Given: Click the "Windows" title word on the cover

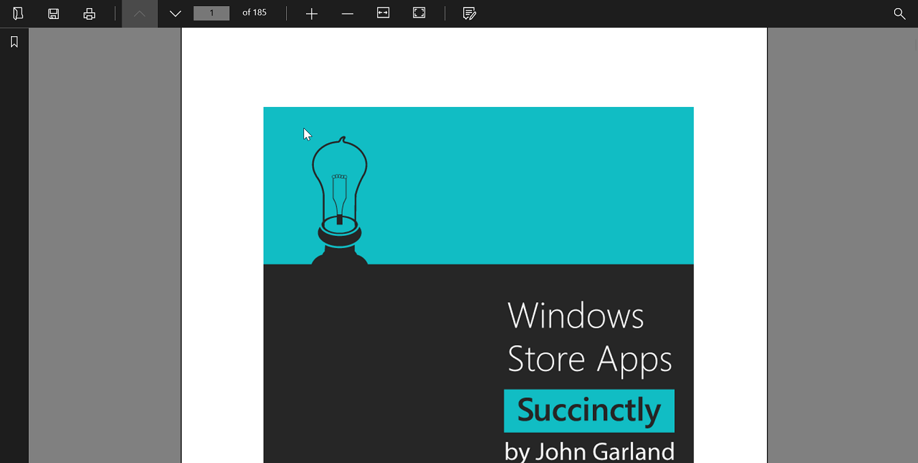Looking at the screenshot, I should point(576,316).
